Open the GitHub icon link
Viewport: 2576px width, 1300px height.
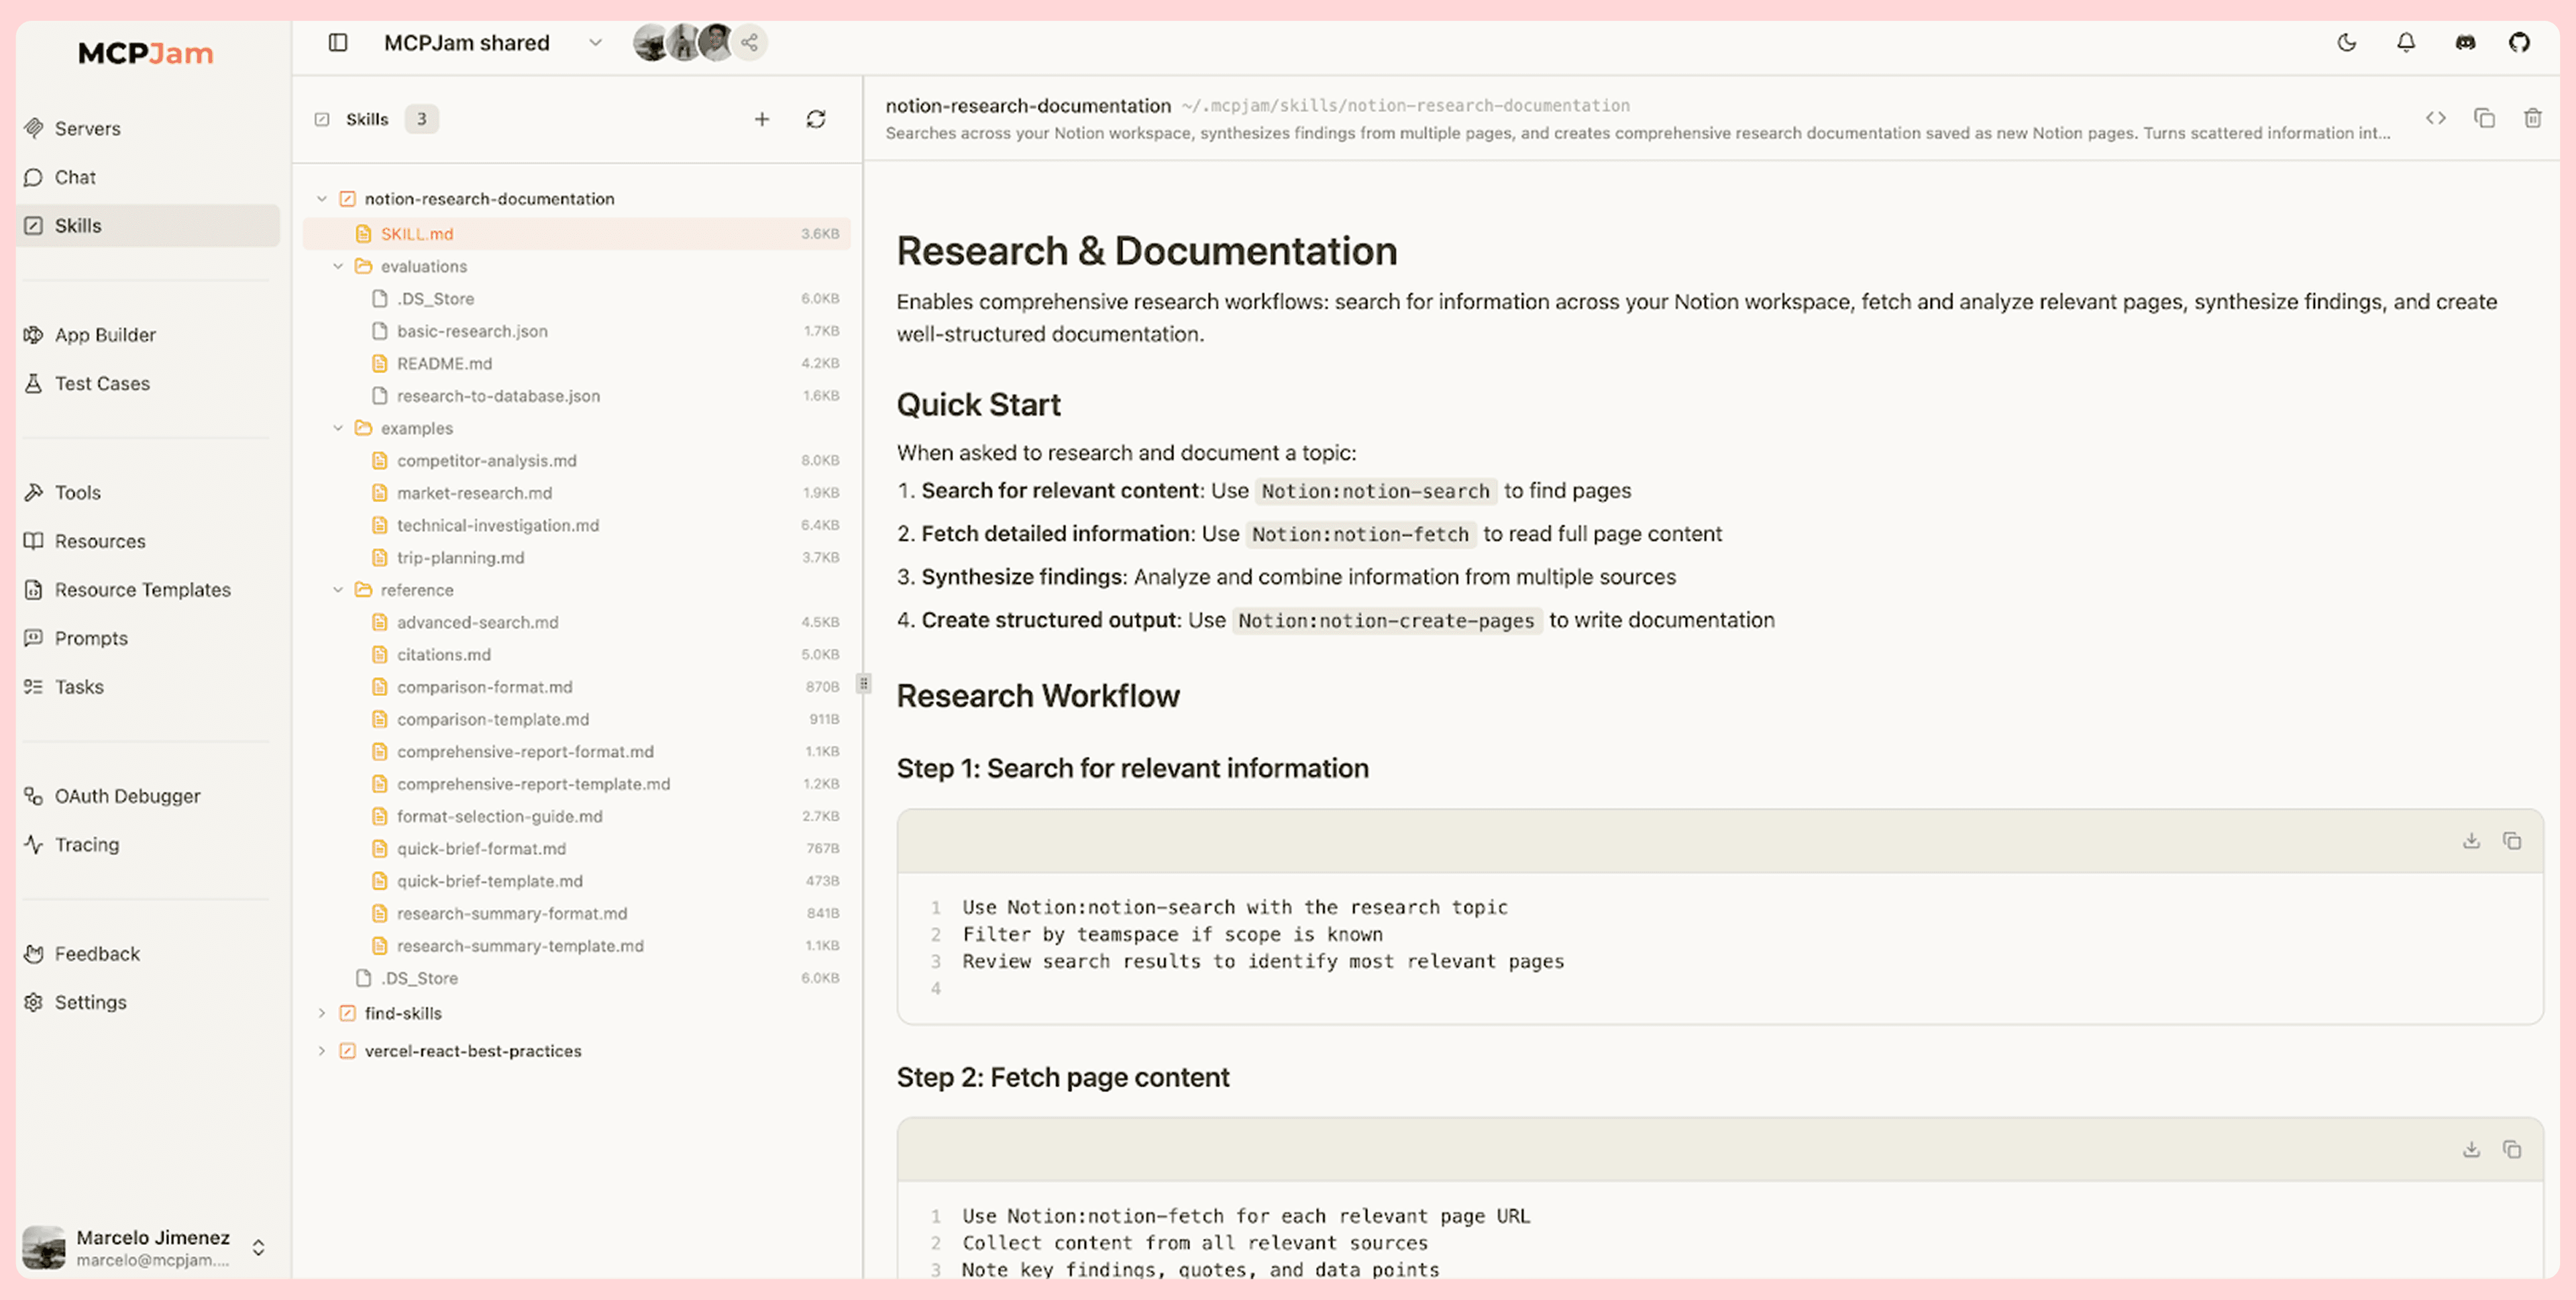[2519, 43]
